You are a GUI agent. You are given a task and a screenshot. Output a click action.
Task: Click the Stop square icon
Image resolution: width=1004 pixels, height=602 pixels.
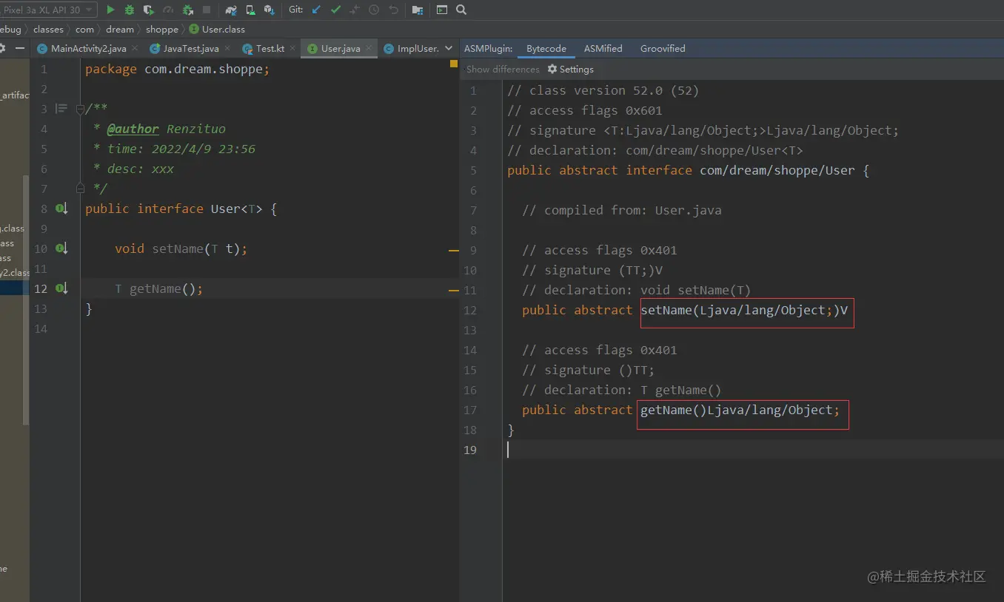pos(207,10)
